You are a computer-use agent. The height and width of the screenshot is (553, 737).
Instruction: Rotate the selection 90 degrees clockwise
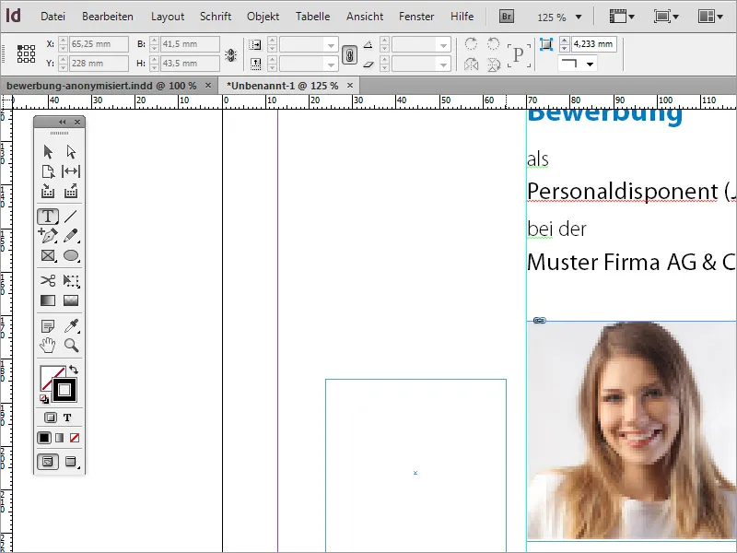click(471, 44)
